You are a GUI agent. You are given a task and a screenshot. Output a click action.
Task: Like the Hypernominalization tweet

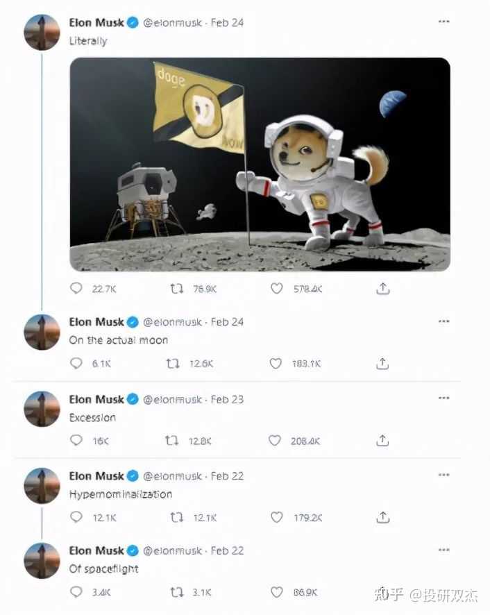[x=277, y=517]
